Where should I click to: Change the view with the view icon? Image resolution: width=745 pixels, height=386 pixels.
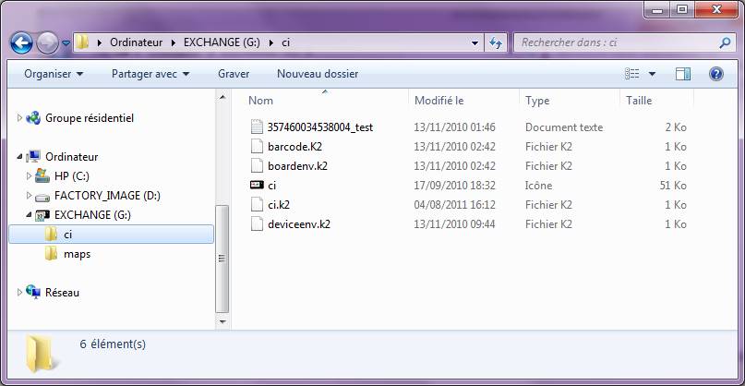click(632, 74)
